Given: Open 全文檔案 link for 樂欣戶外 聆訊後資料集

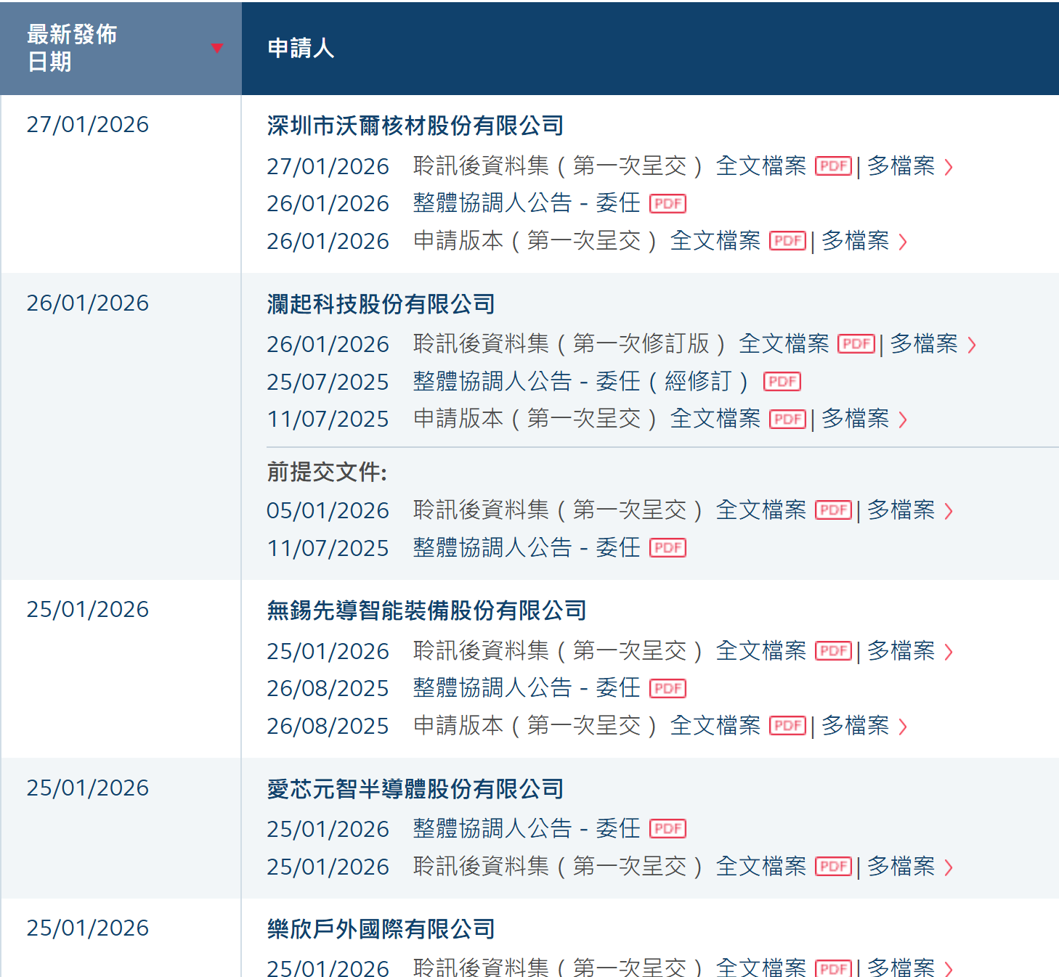Looking at the screenshot, I should click(x=760, y=967).
